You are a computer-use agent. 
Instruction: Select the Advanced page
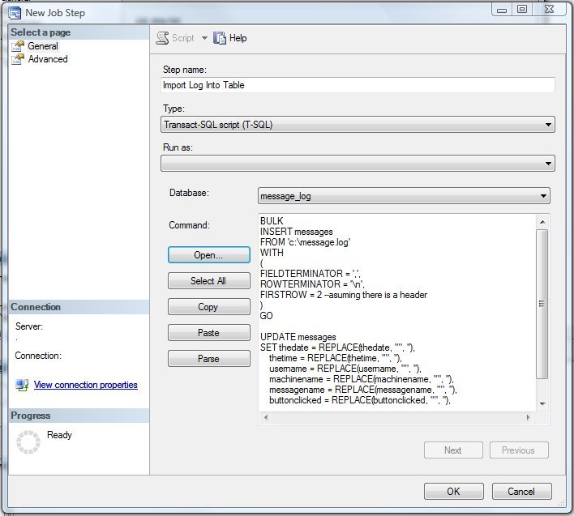tap(47, 59)
